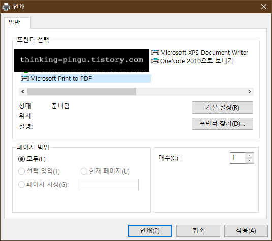The width and height of the screenshot is (272, 241).
Task: Choose Microsoft XPS Document Writer printer name
Action: tap(204, 52)
